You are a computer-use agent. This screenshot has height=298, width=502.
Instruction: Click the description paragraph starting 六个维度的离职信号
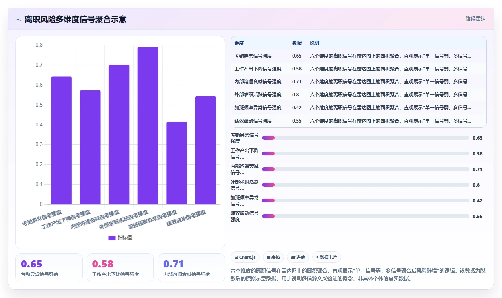pyautogui.click(x=358, y=275)
